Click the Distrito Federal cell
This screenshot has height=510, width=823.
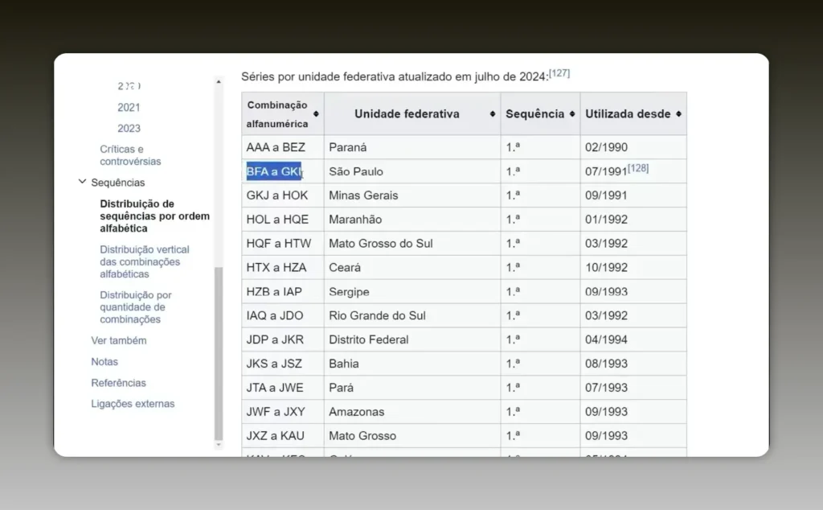coord(412,339)
